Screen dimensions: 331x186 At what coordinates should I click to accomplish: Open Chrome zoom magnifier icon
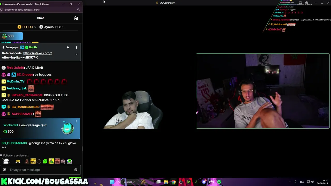78,10
